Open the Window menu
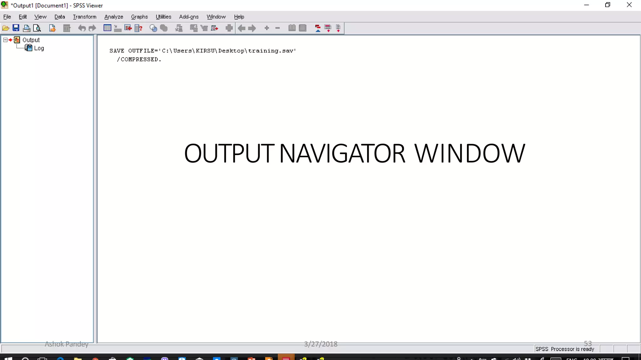Viewport: 641px width, 360px height. pos(216,17)
